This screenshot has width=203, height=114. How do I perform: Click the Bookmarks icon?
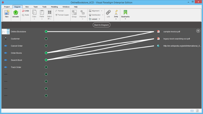click(125, 12)
